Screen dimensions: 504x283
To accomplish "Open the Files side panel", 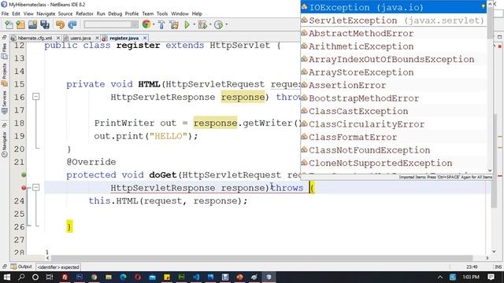I will click(4, 51).
